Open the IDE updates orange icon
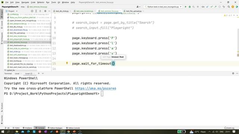The width and height of the screenshot is (239, 134). (233, 7)
